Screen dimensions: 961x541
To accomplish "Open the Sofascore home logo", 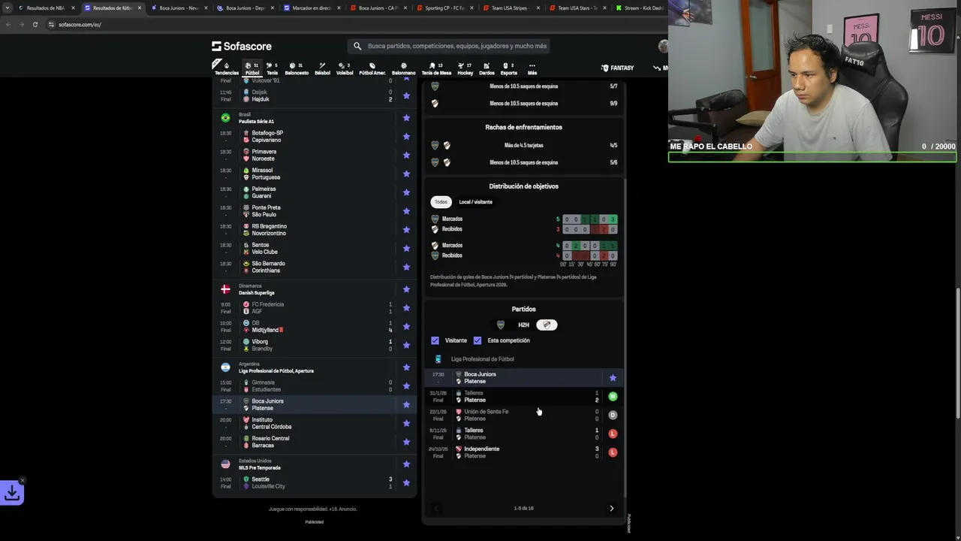I will tap(242, 46).
